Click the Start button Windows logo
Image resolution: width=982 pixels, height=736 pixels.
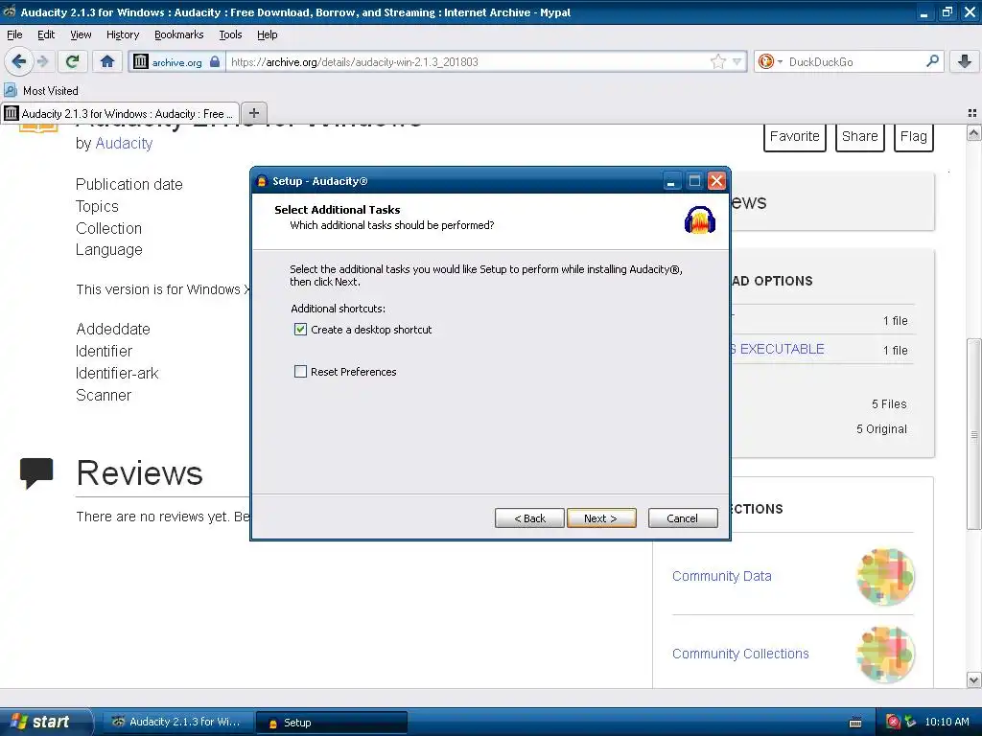click(x=19, y=722)
